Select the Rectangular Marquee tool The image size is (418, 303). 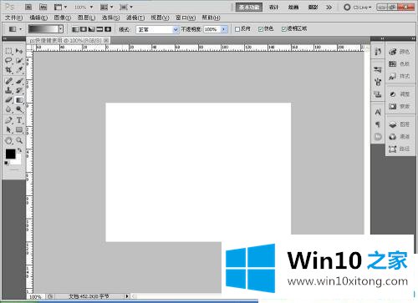pos(8,51)
